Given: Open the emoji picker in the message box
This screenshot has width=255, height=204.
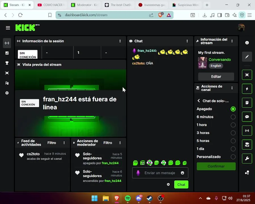Looking at the screenshot, I should coord(182,173).
